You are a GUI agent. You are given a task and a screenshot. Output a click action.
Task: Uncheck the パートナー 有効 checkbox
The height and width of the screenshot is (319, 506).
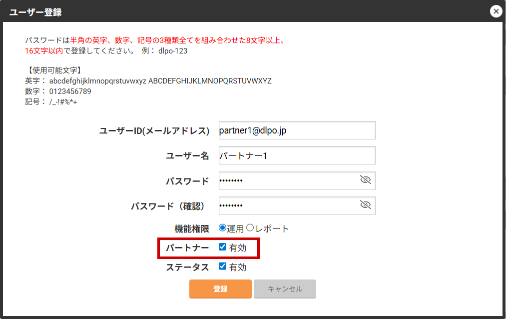pos(222,246)
